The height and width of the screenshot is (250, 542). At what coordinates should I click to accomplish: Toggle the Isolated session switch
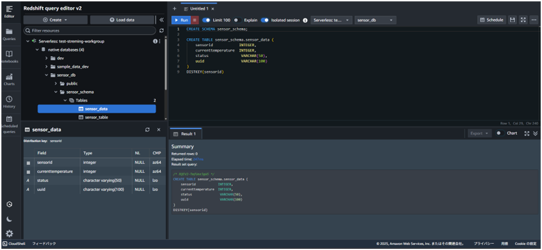pyautogui.click(x=265, y=20)
